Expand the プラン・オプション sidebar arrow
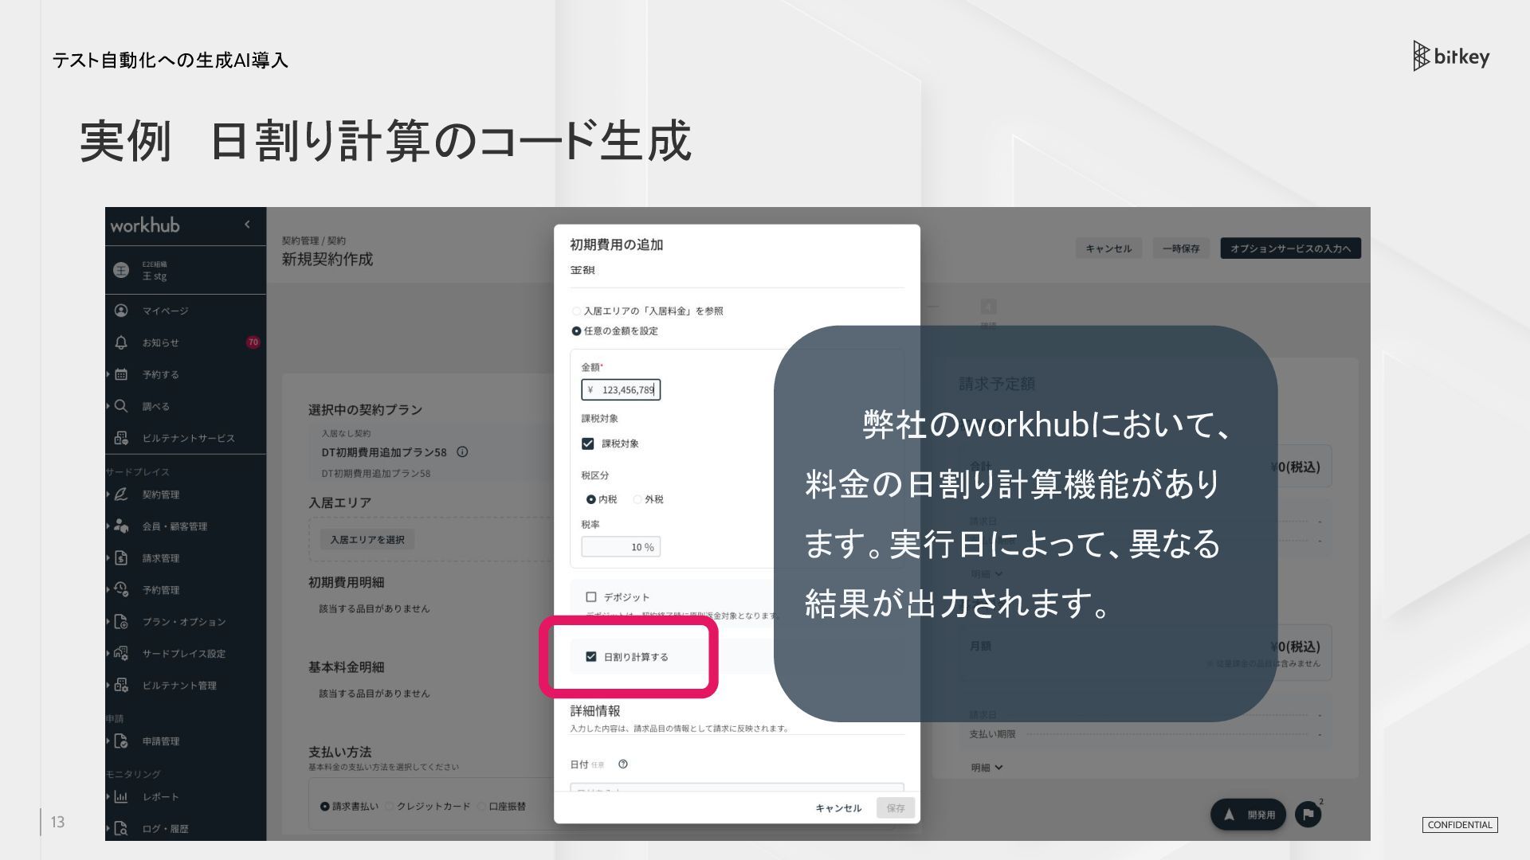 click(x=108, y=622)
